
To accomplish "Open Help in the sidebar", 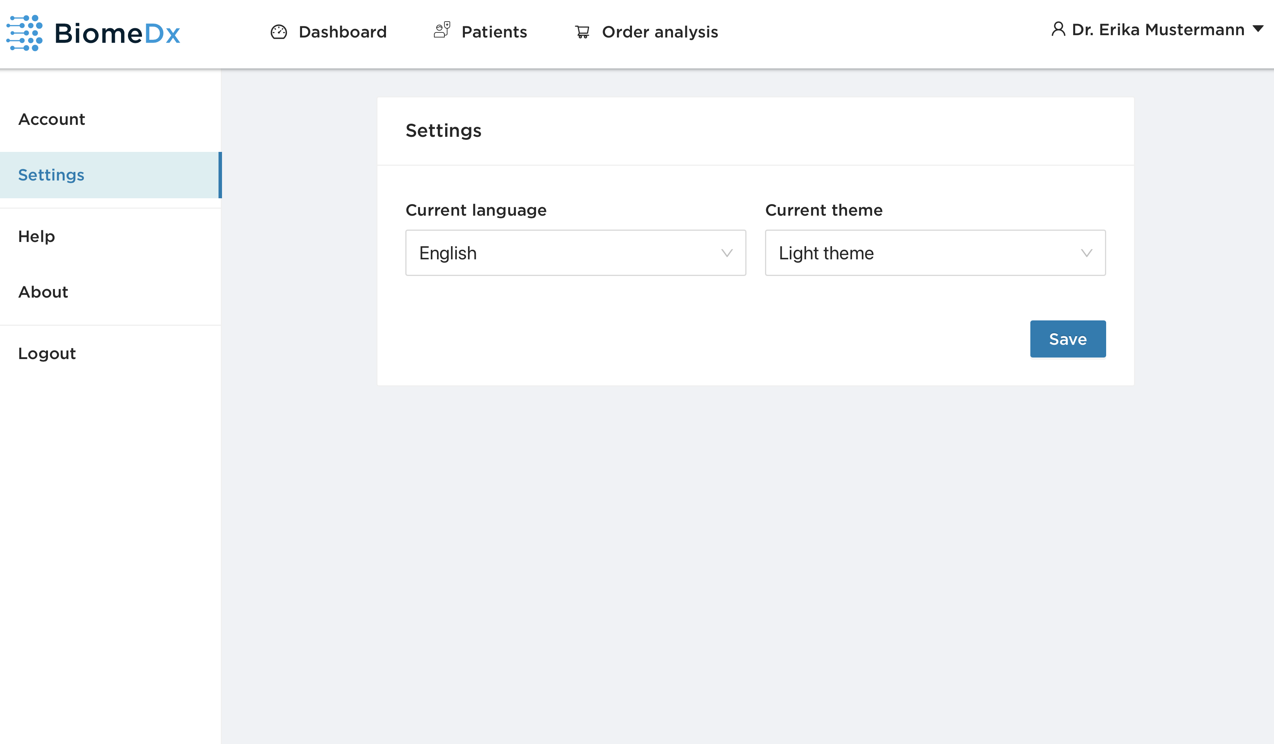I will click(110, 237).
